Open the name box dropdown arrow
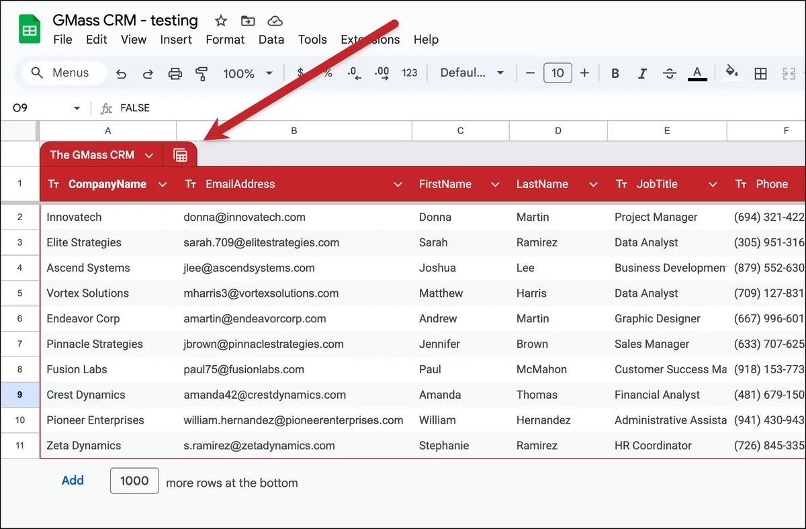 click(x=77, y=108)
